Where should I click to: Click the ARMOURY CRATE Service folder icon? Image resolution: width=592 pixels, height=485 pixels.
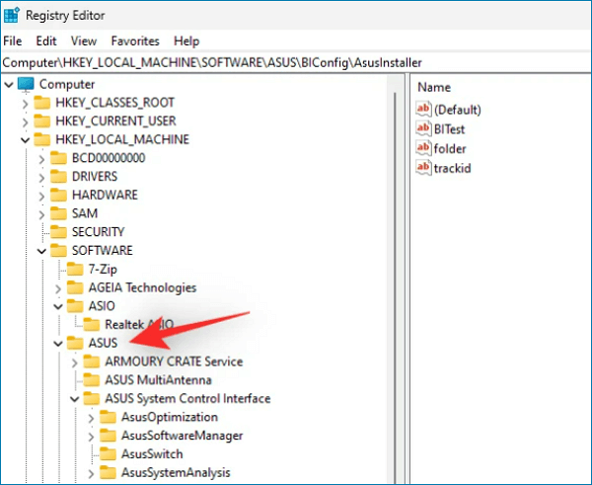(x=92, y=362)
